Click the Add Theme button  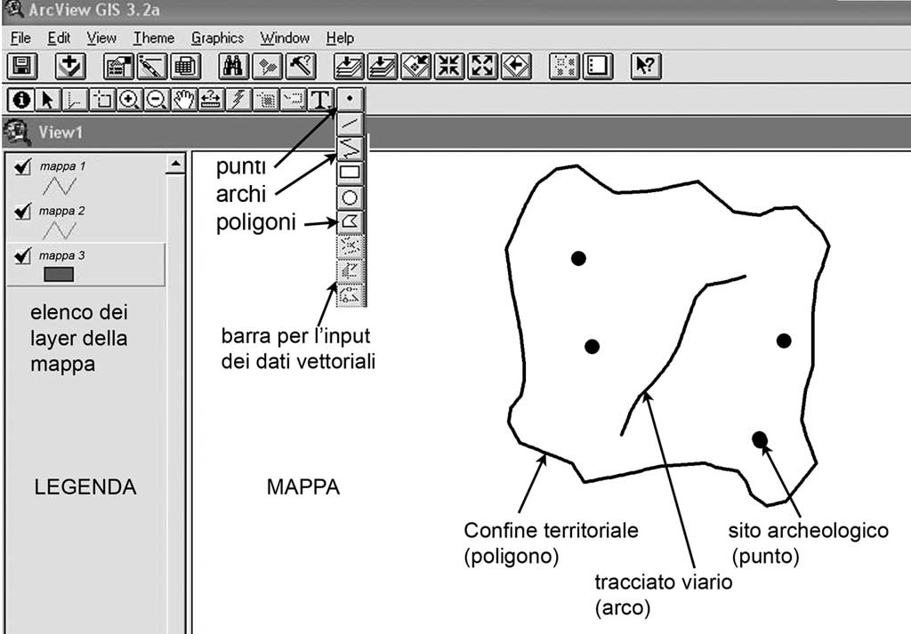(x=69, y=66)
